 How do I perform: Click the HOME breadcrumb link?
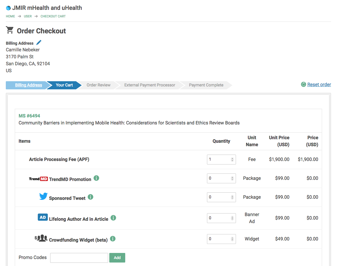[10, 16]
